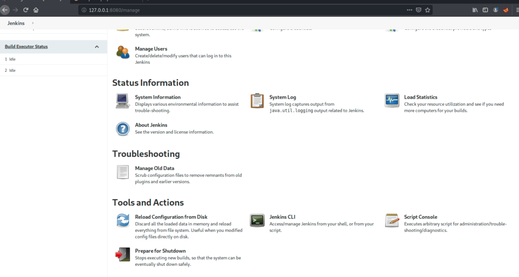
Task: Reload the page with browser refresh icon
Action: [25, 10]
